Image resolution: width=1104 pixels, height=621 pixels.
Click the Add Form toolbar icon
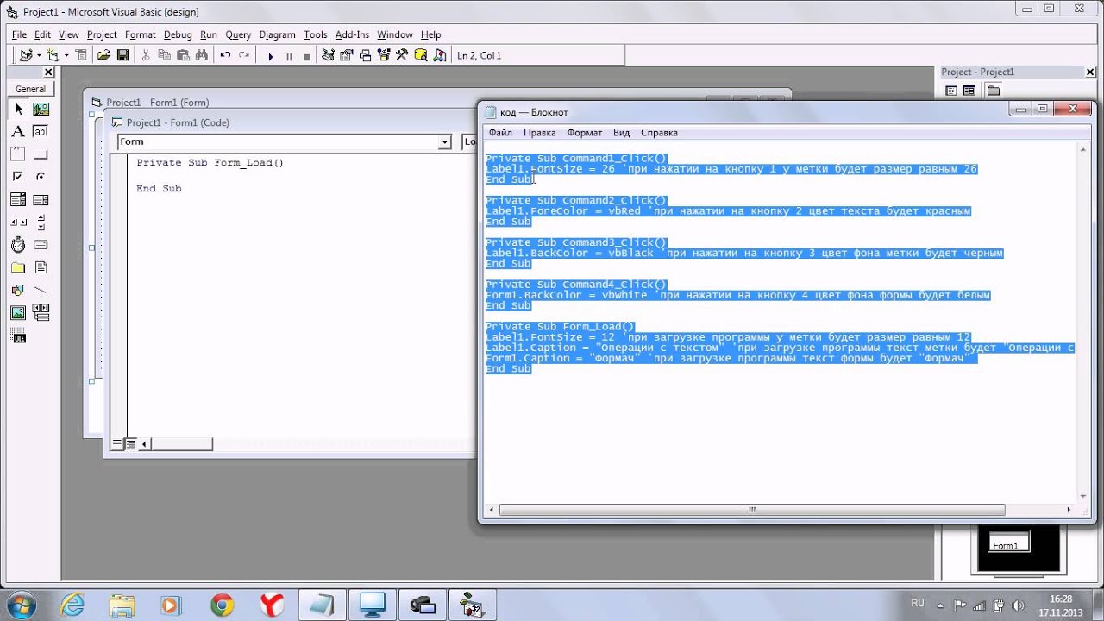pyautogui.click(x=53, y=55)
